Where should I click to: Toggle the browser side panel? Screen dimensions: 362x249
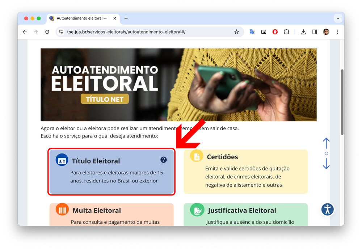(315, 32)
